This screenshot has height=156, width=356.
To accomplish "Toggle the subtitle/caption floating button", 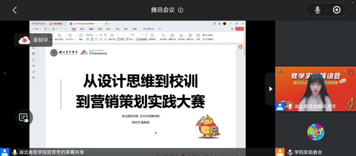I will (x=24, y=118).
